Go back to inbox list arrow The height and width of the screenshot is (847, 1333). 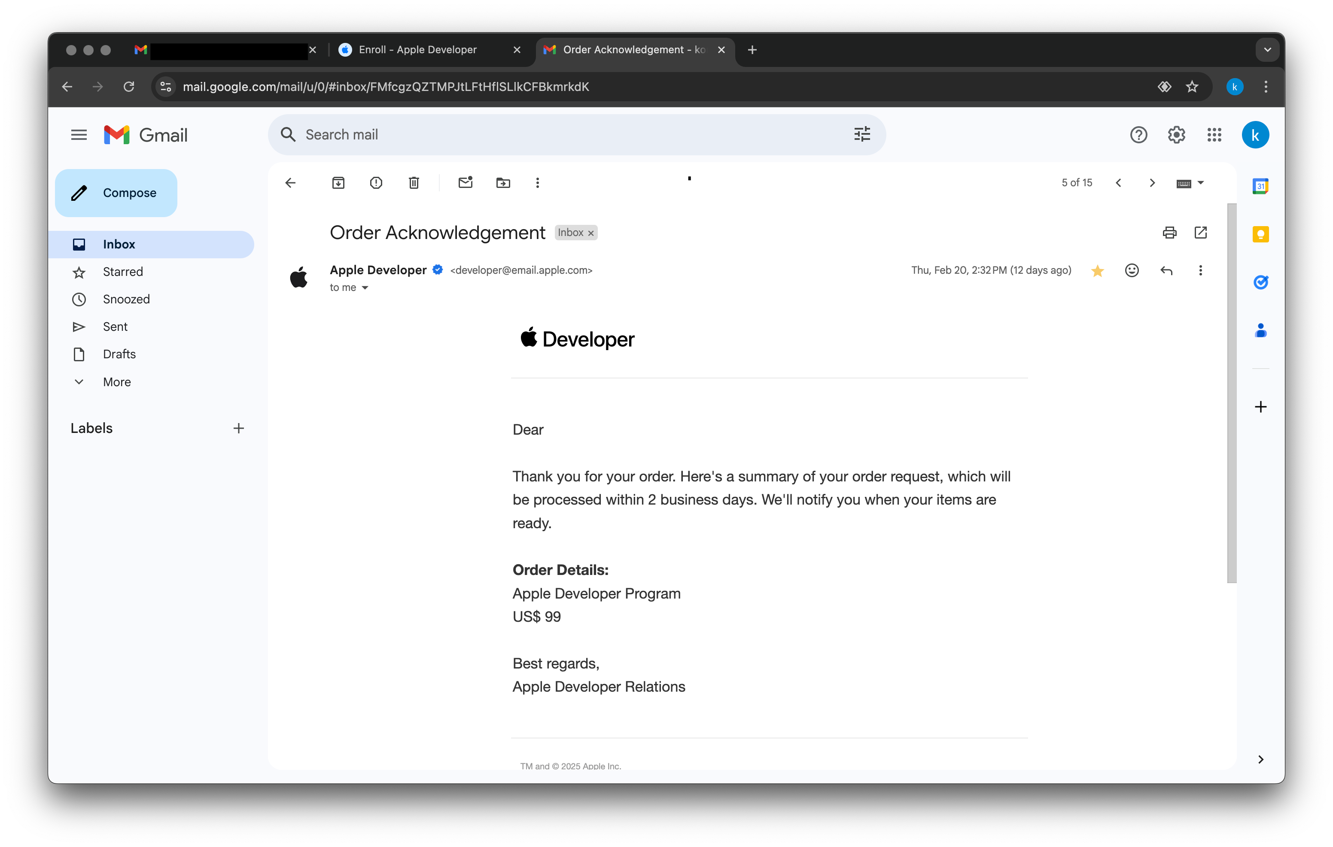coord(291,182)
